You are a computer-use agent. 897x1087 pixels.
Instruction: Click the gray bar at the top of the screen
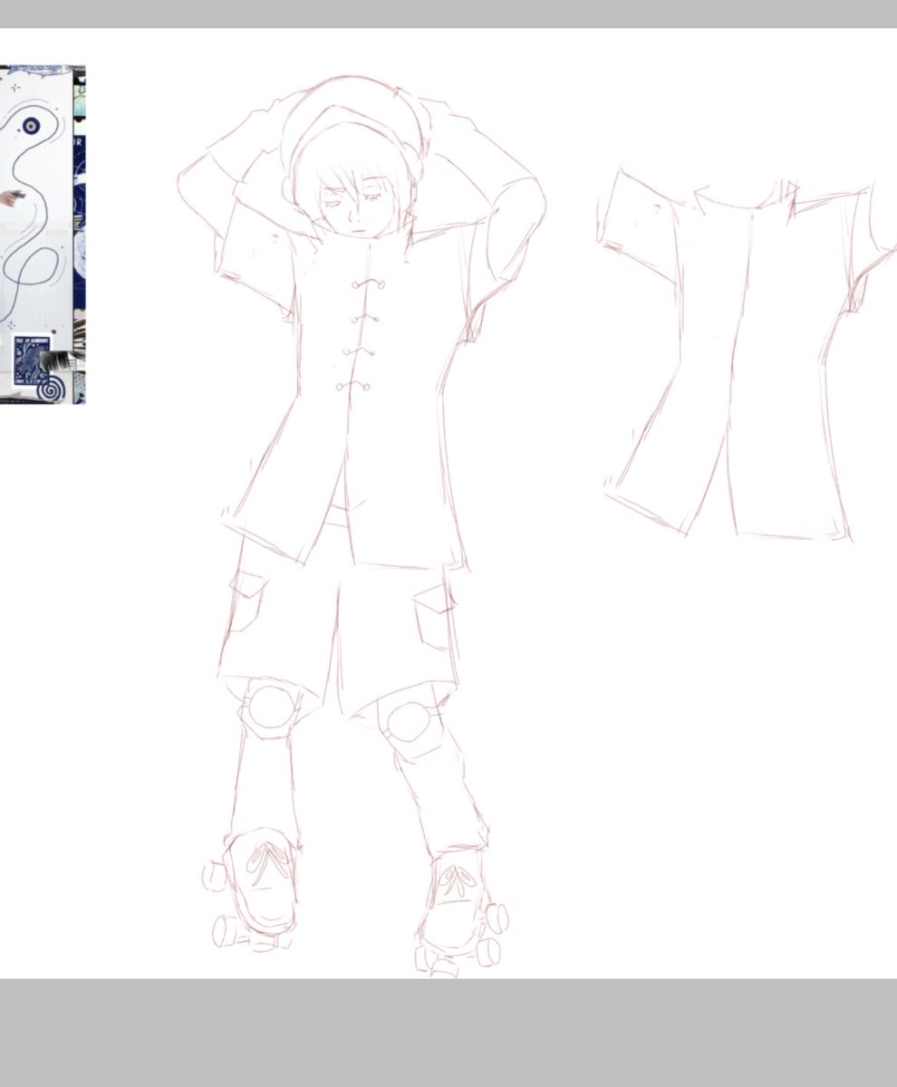(x=448, y=14)
